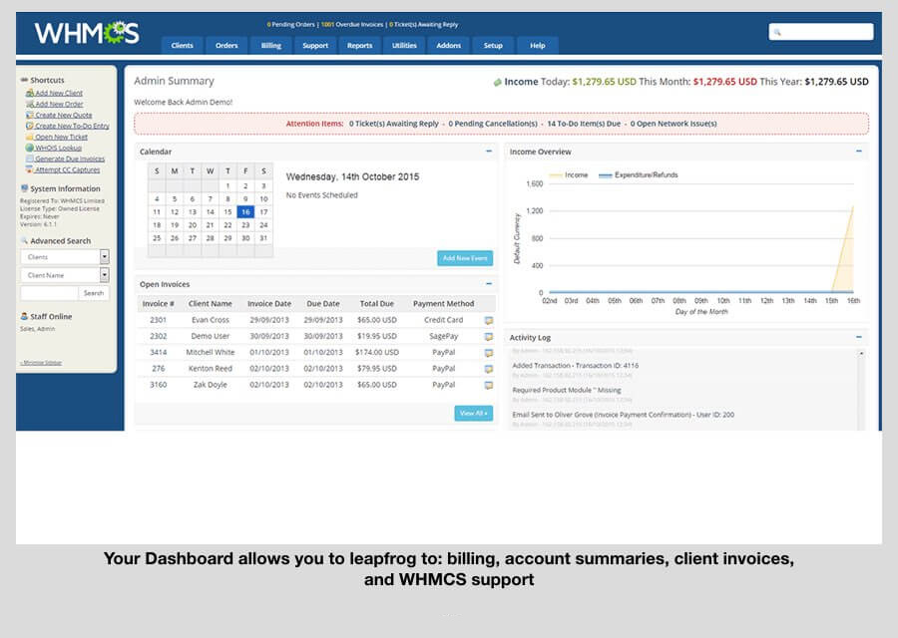Click the Income legend swatch
Image resolution: width=898 pixels, height=638 pixels.
point(556,175)
